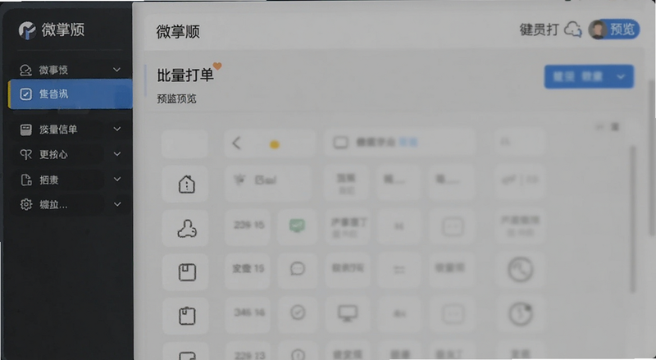Click the 346 16 cell
The image size is (656, 360).
tap(248, 312)
